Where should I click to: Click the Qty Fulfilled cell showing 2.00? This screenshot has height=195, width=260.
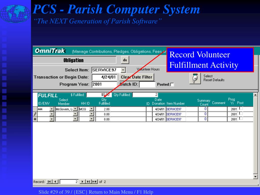coord(103,109)
